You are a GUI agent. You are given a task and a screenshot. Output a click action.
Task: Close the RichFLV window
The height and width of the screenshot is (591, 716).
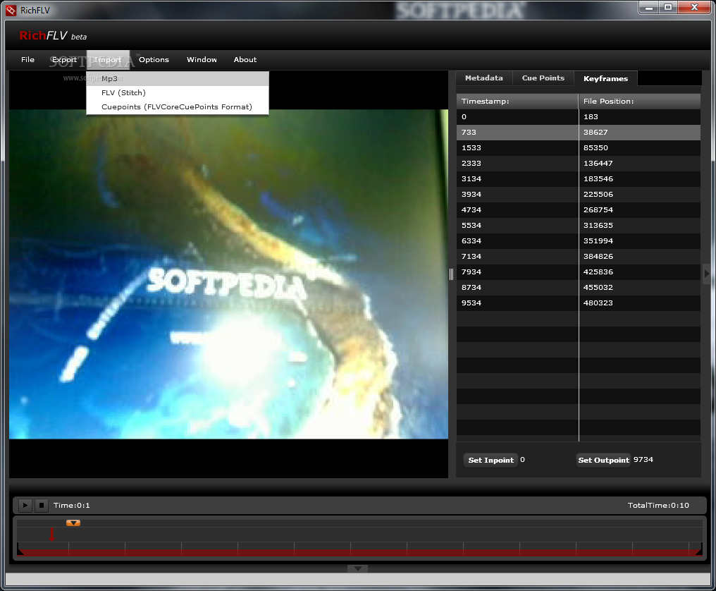click(694, 8)
